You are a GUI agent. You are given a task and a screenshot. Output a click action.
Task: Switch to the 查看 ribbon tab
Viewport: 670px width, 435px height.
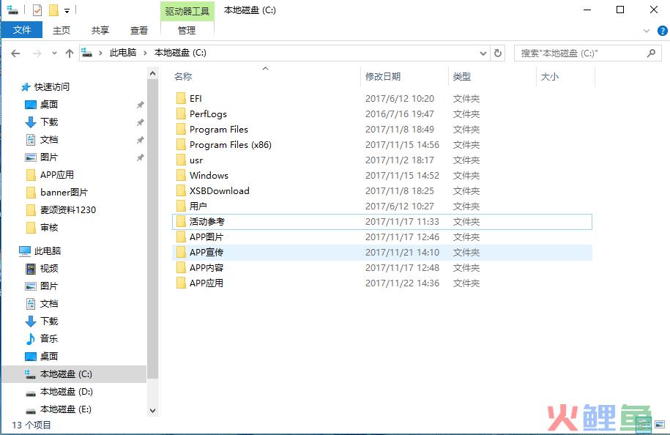click(139, 30)
